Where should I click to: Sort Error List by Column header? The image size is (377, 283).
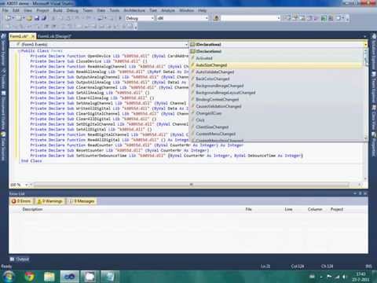coord(315,209)
